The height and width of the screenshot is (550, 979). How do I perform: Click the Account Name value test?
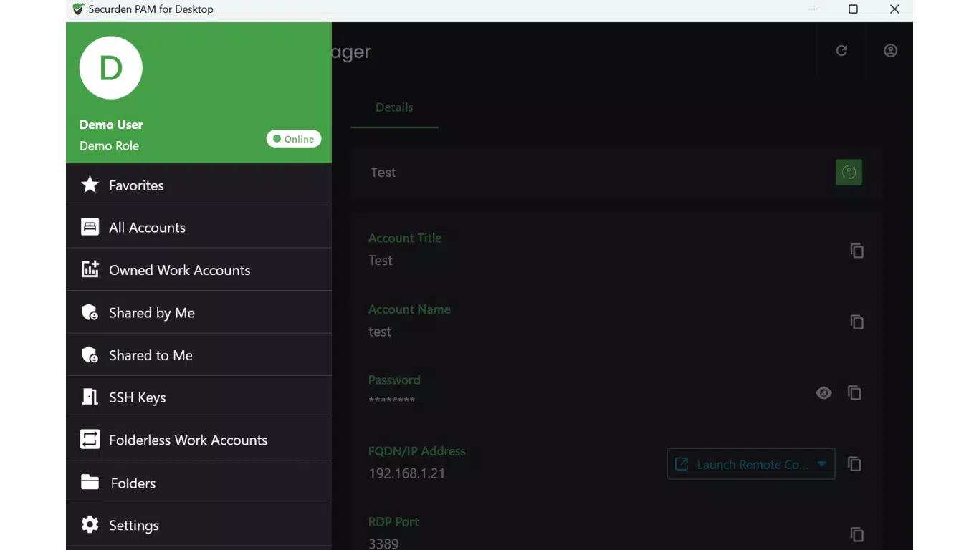pyautogui.click(x=380, y=332)
